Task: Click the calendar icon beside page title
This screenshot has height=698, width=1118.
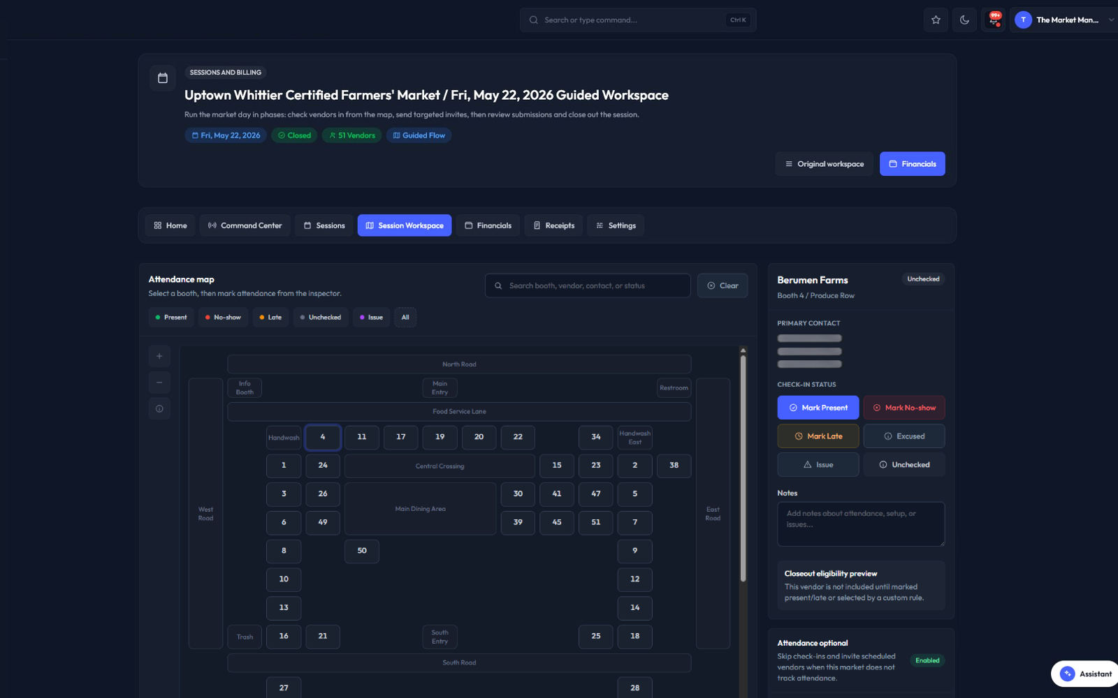Action: [163, 78]
